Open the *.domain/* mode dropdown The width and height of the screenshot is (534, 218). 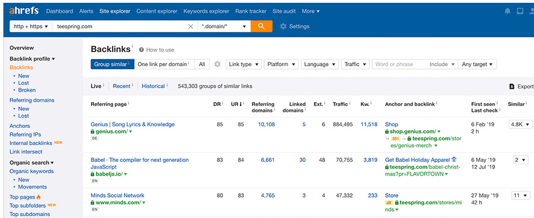tap(224, 26)
